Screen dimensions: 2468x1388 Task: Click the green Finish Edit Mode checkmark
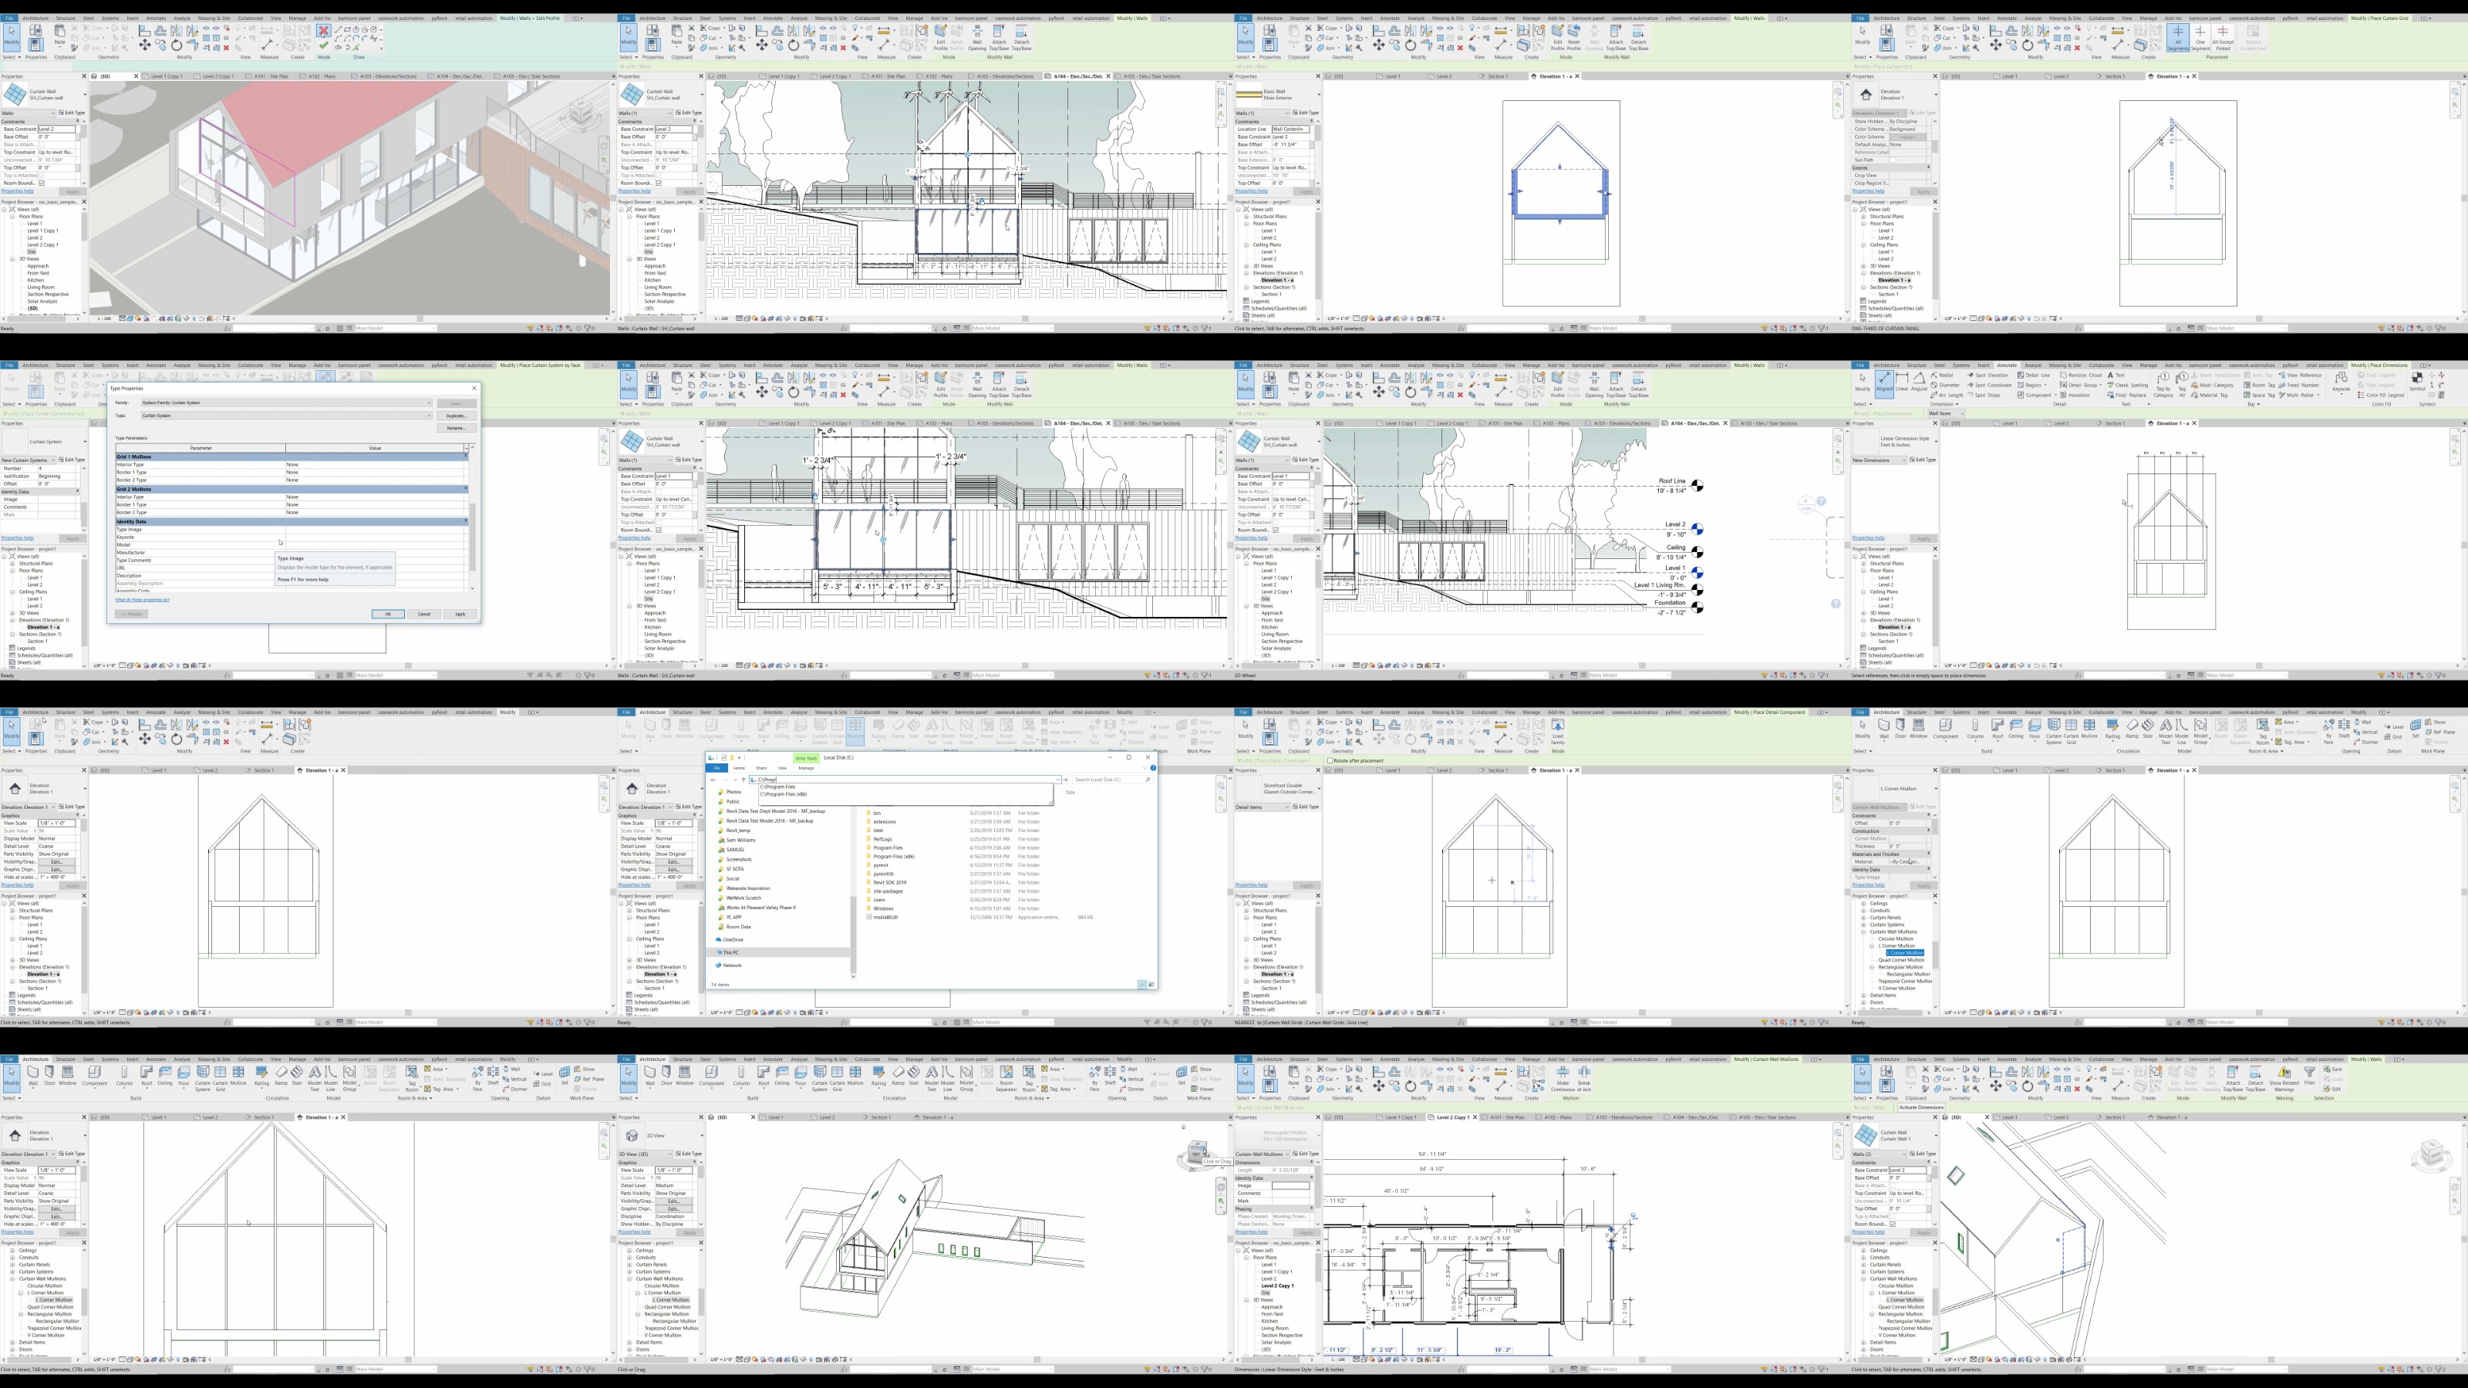324,45
